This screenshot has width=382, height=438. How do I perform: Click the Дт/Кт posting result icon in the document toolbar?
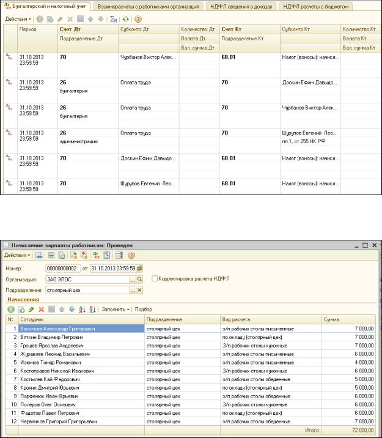97,255
